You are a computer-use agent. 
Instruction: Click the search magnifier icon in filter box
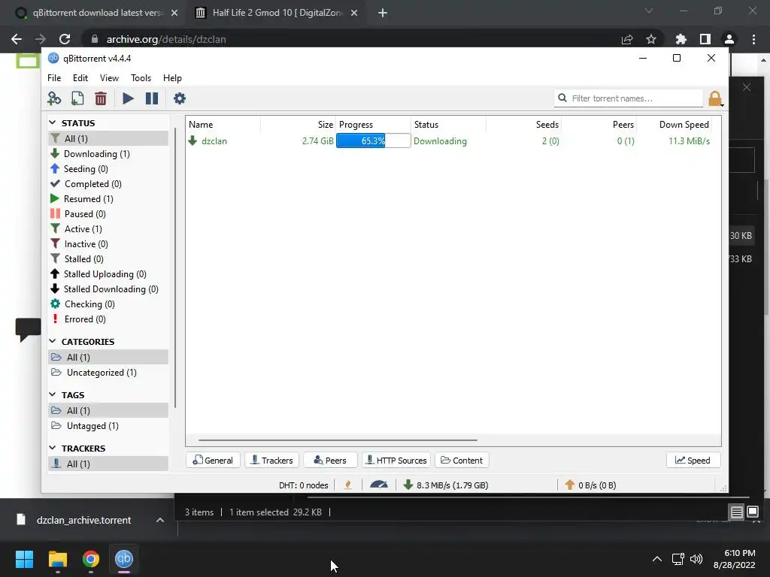pyautogui.click(x=562, y=98)
